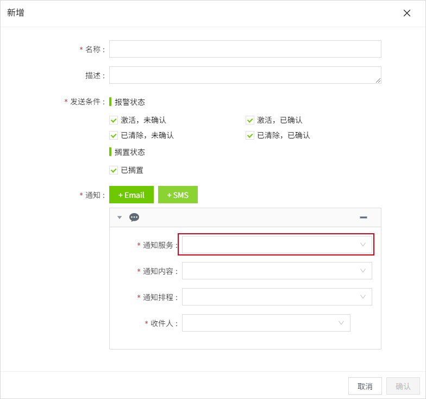Grab the 描述 textarea resize handle
Viewport: 426px width, 399px height.
378,80
